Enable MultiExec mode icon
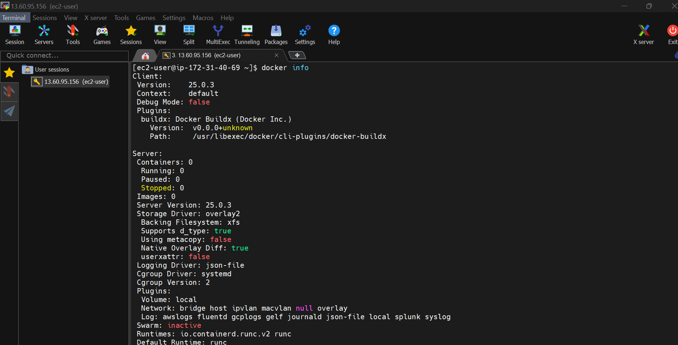Image resolution: width=678 pixels, height=345 pixels. pyautogui.click(x=218, y=35)
